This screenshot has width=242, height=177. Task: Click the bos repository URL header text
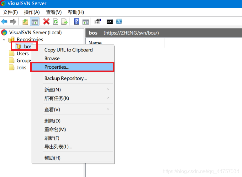coord(131,33)
